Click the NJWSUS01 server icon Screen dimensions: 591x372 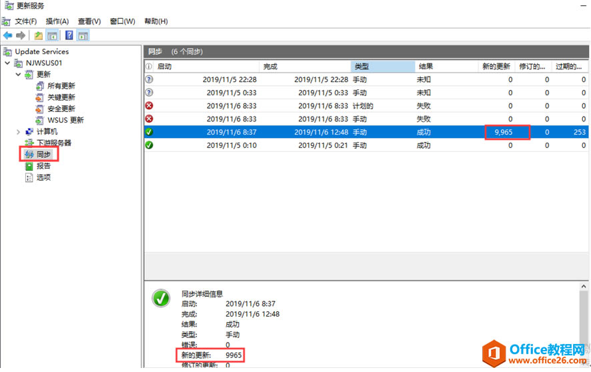[19, 63]
